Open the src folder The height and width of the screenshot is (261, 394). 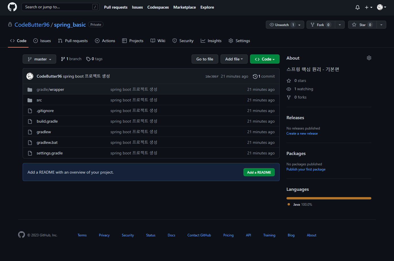(39, 100)
